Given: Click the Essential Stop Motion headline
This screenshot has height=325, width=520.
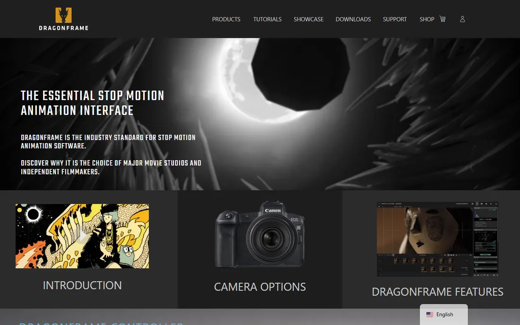Looking at the screenshot, I should pyautogui.click(x=93, y=103).
